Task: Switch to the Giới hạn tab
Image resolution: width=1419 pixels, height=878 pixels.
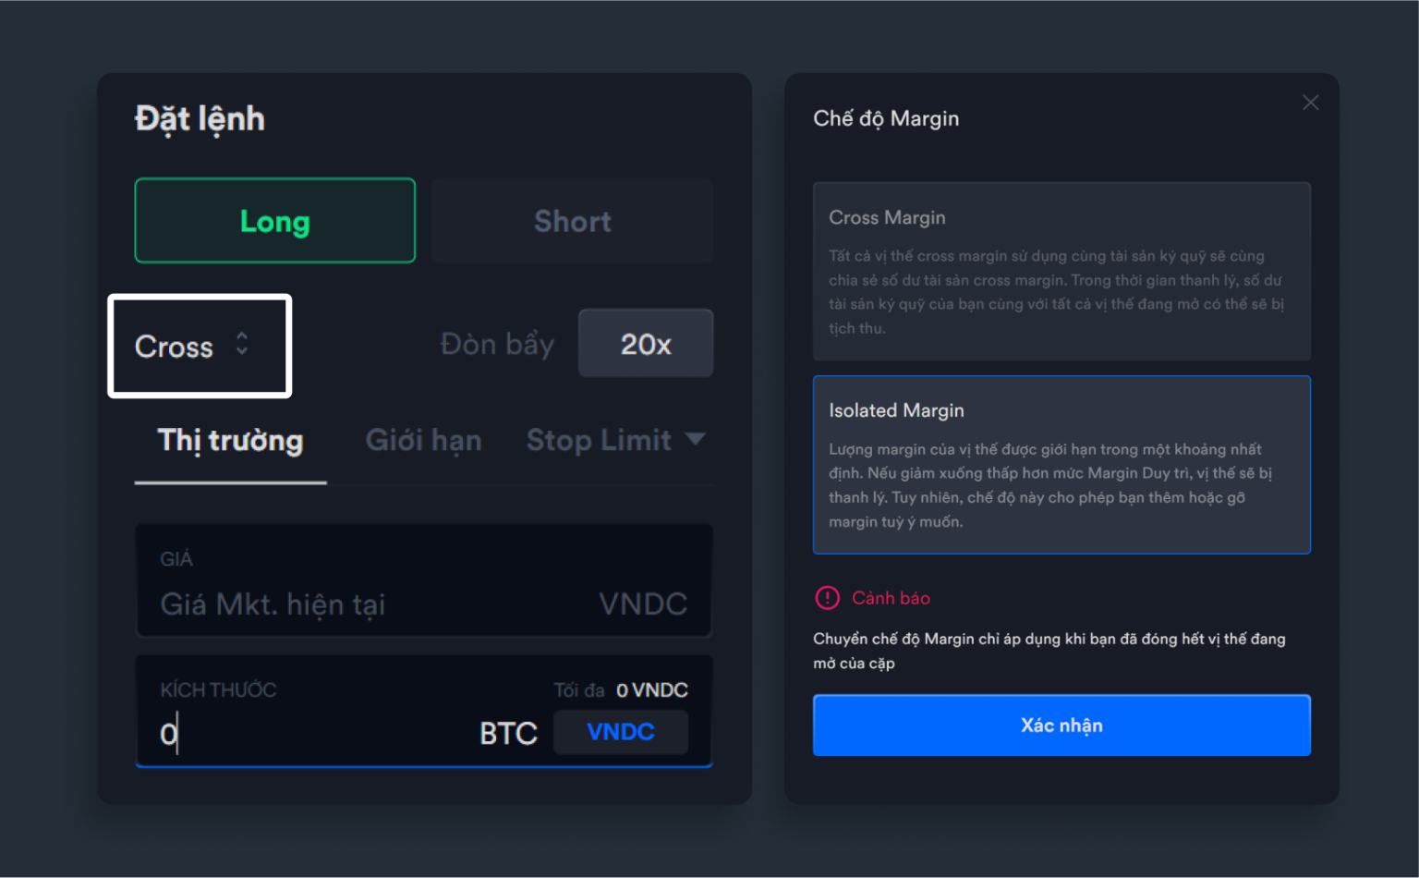Action: (x=424, y=441)
